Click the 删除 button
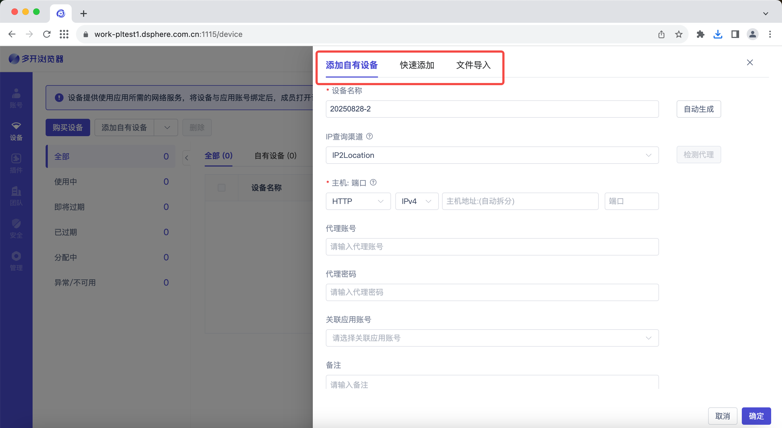782x428 pixels. [197, 127]
